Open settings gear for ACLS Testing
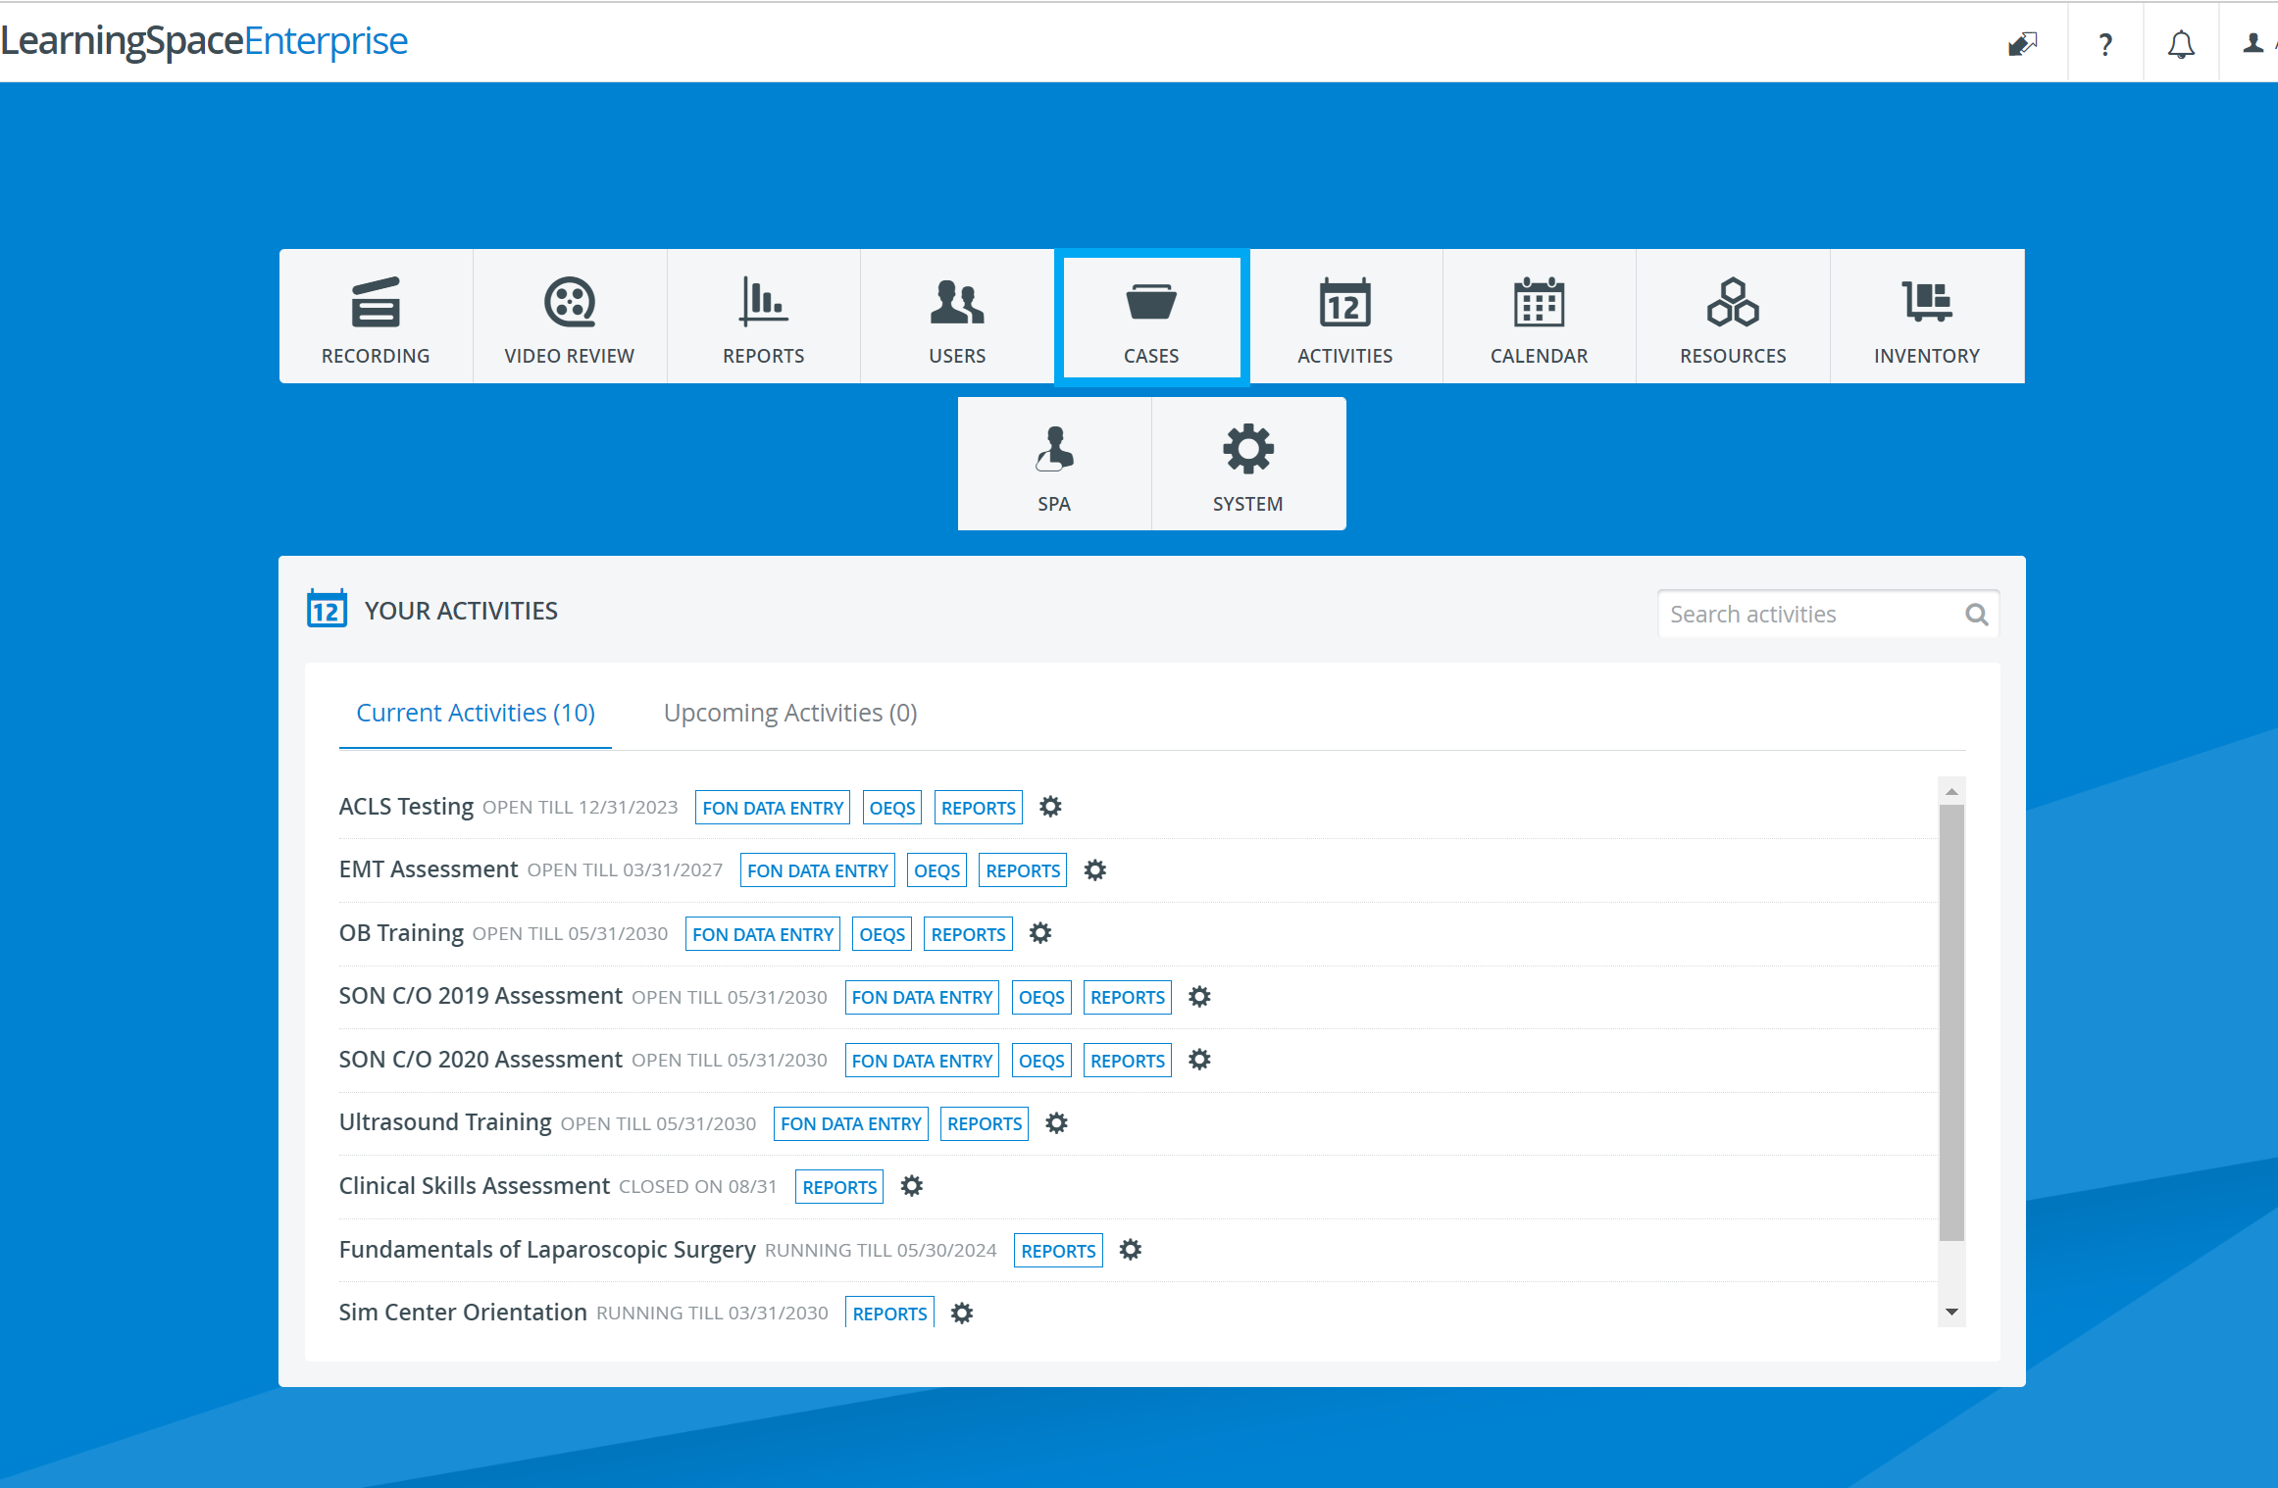 [1050, 807]
